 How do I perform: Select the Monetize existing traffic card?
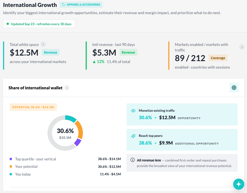coord(182,114)
